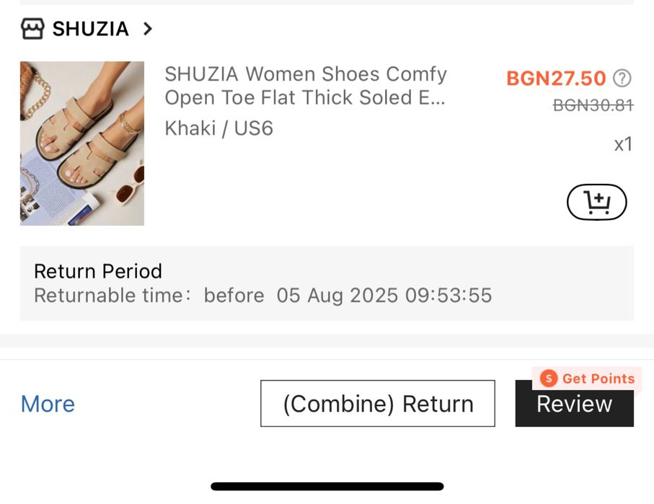Open the khaki sandals product thumbnail

pos(82,143)
